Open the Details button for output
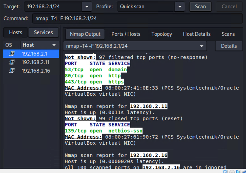 pos(229,46)
